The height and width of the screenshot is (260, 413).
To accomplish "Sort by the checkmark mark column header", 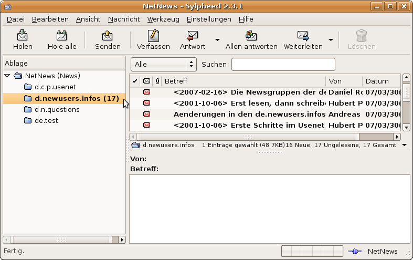I will pyautogui.click(x=135, y=81).
